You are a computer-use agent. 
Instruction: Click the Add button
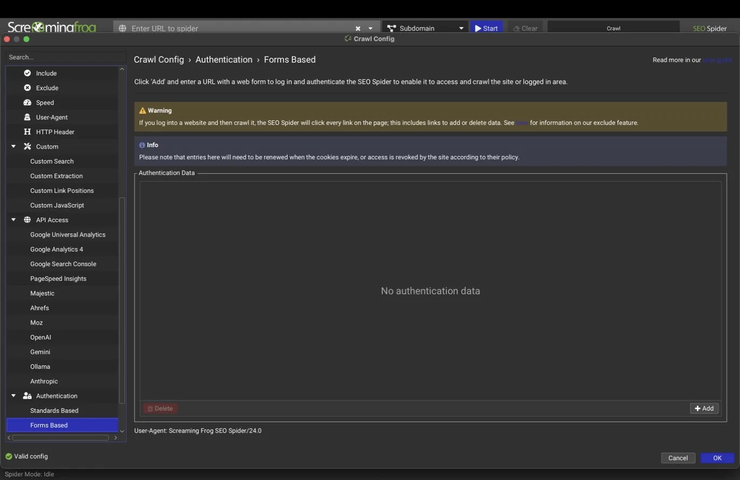pyautogui.click(x=704, y=408)
